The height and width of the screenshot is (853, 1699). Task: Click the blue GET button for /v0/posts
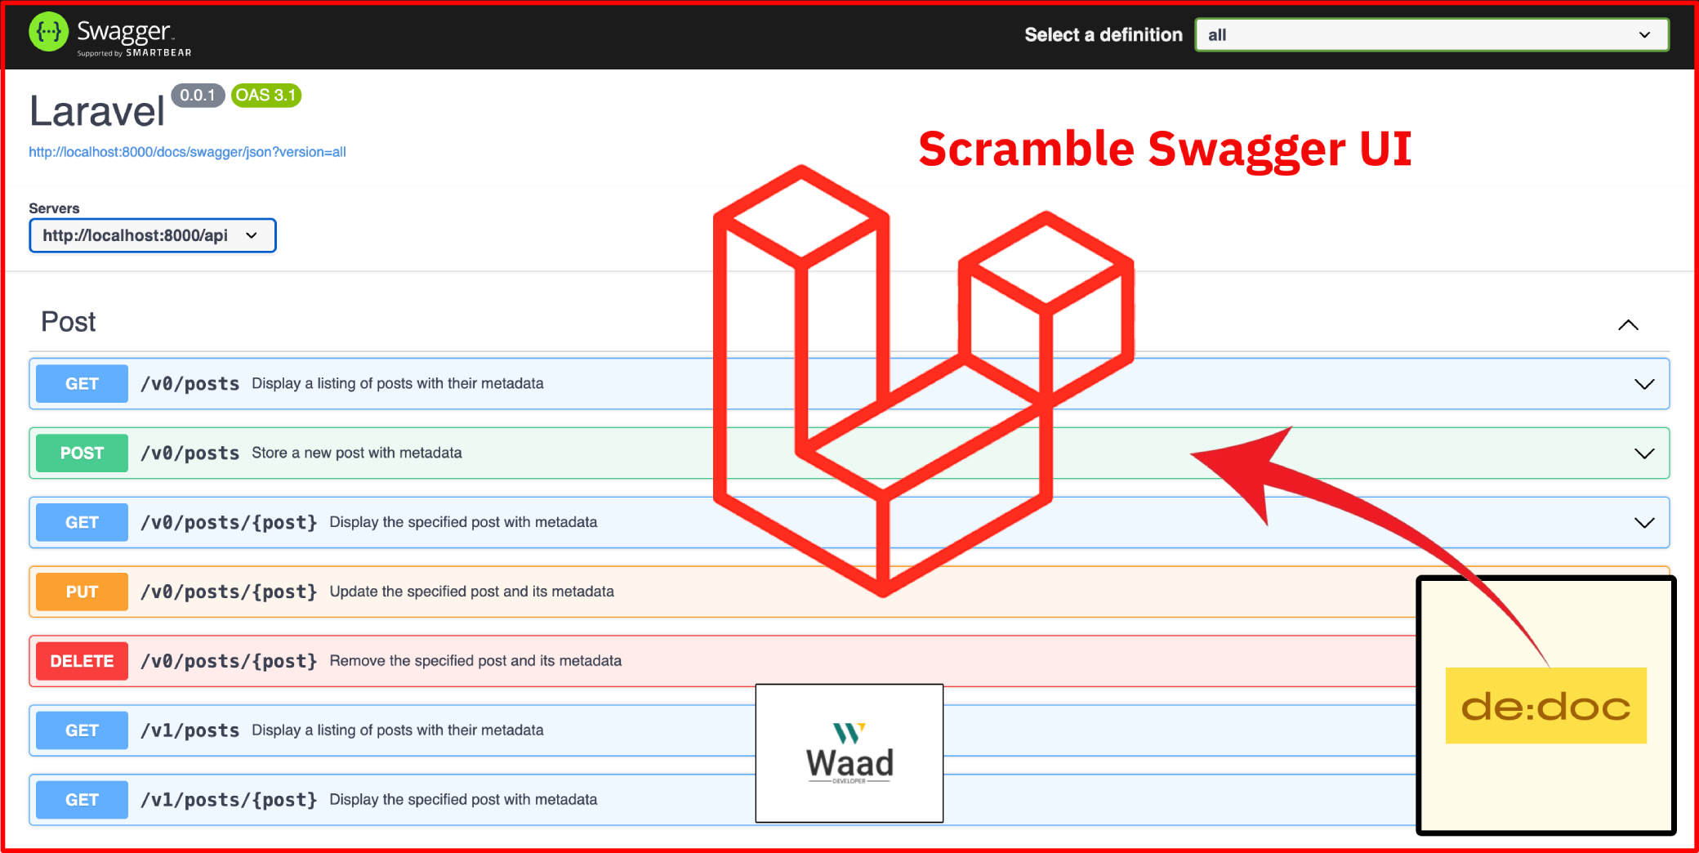[82, 384]
